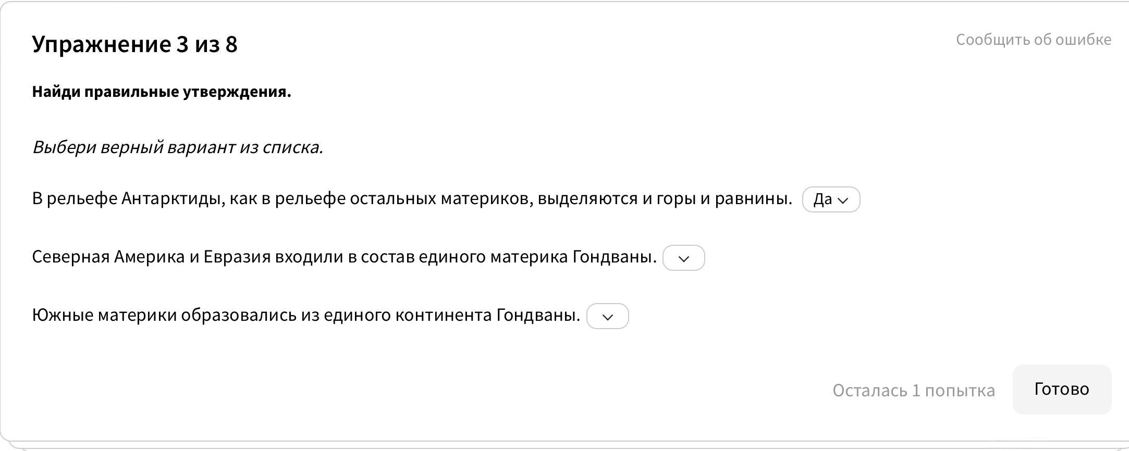Image resolution: width=1129 pixels, height=451 pixels.
Task: Expand the dropdown after the Южные материки statement
Action: click(607, 317)
